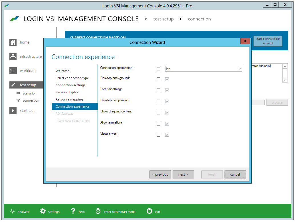This screenshot has width=295, height=222.
Task: Click the title bar application icon
Action: 7,6
